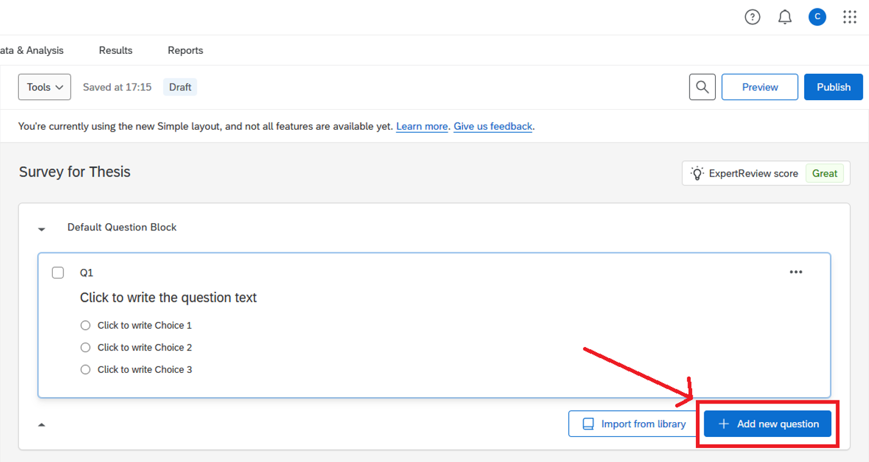Collapse the Default Question Block
This screenshot has width=869, height=462.
pos(42,228)
